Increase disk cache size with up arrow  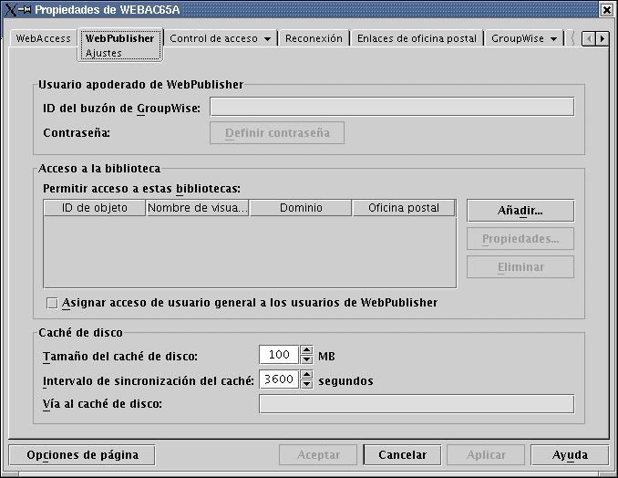(x=306, y=349)
